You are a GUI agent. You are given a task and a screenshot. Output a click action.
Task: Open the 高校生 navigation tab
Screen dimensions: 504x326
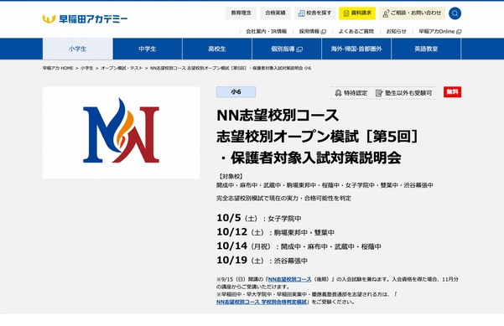coord(217,49)
